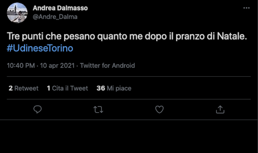This screenshot has width=258, height=153.
Task: Expand the retweet options dropdown
Action: (x=98, y=109)
